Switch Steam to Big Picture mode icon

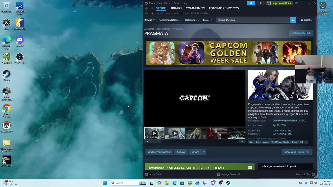click(297, 3)
